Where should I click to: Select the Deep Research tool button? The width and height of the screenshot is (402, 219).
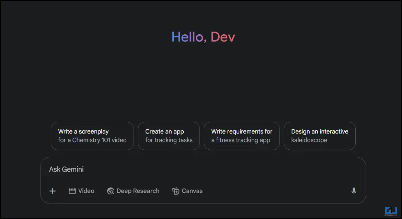133,191
